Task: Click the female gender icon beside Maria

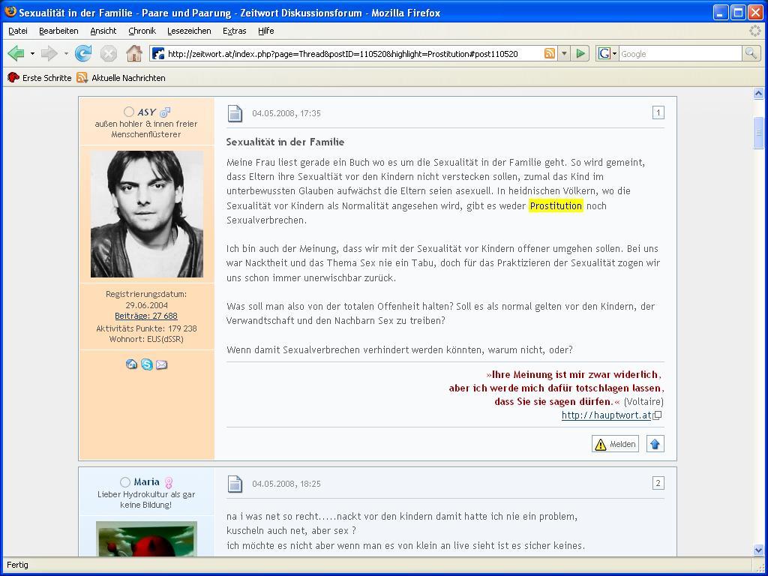Action: tap(169, 483)
